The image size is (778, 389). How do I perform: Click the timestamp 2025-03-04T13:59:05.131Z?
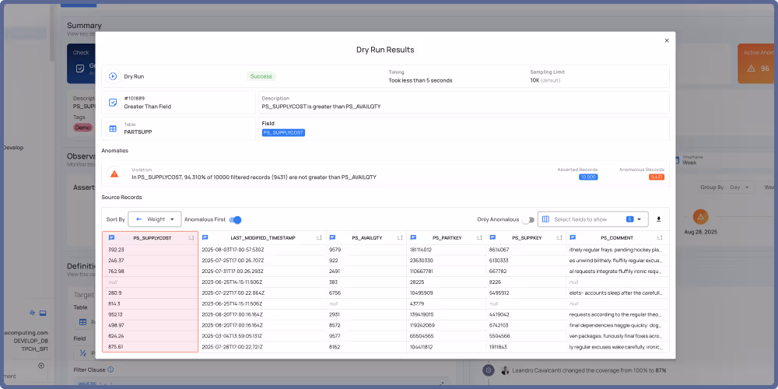233,335
